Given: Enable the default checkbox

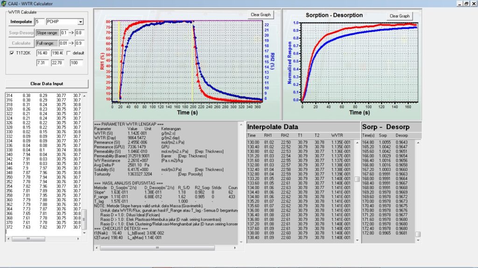Looking at the screenshot, I should click(69, 53).
